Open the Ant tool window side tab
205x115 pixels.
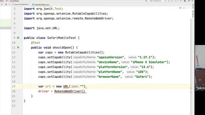(193, 6)
